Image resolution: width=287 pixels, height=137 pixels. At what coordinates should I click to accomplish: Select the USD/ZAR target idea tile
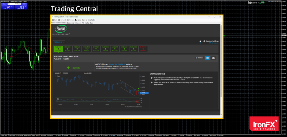[x=86, y=49]
